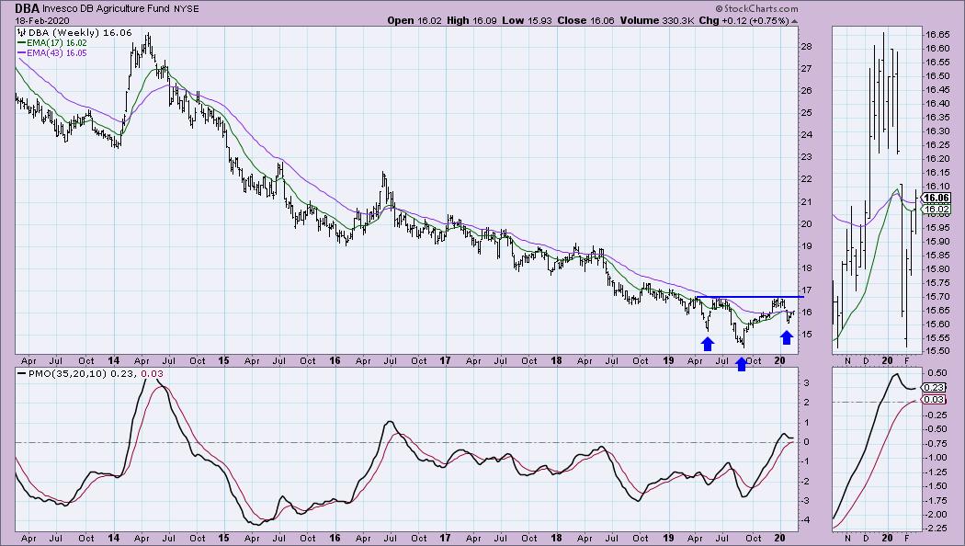Click the 18-Feb-2020 date label
The height and width of the screenshot is (546, 965).
pos(42,20)
